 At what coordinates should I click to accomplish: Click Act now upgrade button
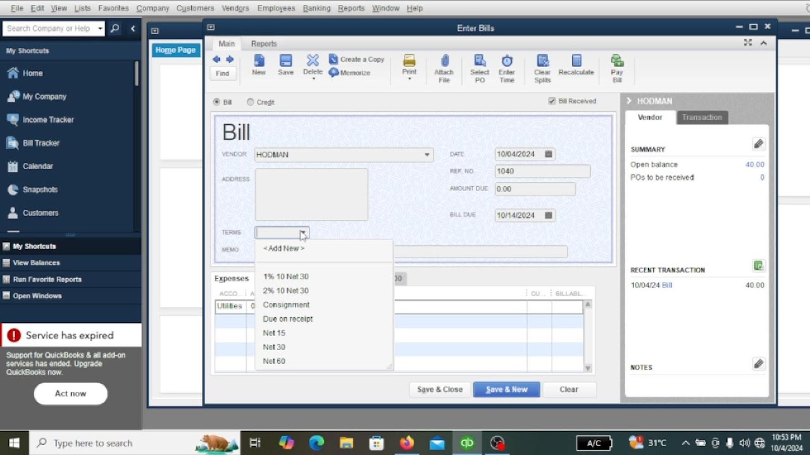coord(70,393)
